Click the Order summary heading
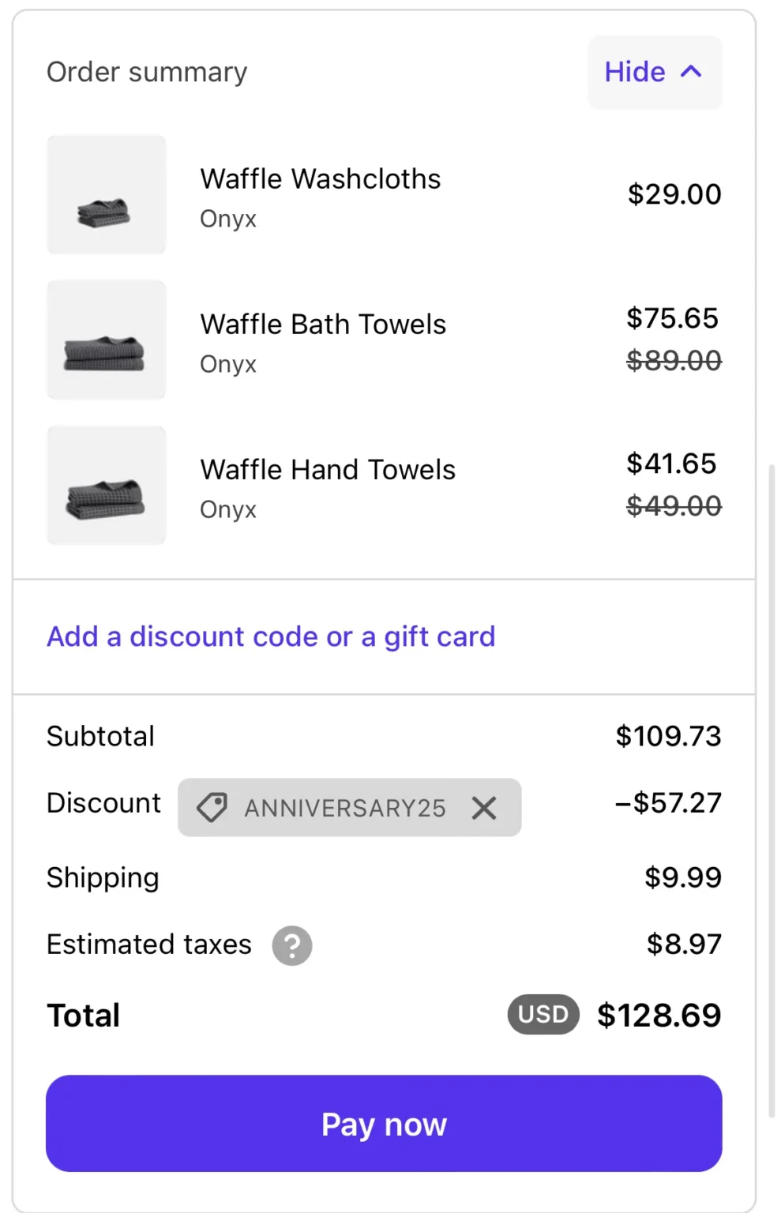The image size is (781, 1213). click(147, 72)
